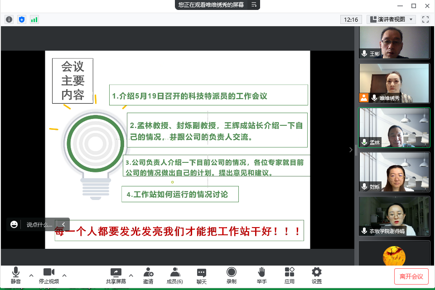Image resolution: width=435 pixels, height=290 pixels.
Task: Raise hand with the 举手 button
Action: (261, 276)
